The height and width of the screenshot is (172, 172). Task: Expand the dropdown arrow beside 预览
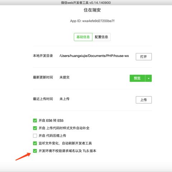pos(148,78)
